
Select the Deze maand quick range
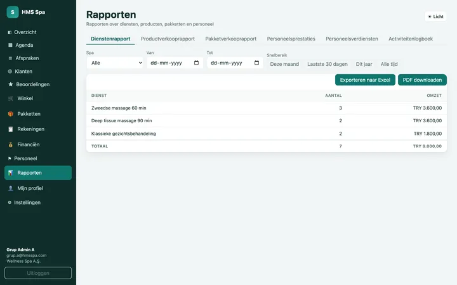point(284,64)
